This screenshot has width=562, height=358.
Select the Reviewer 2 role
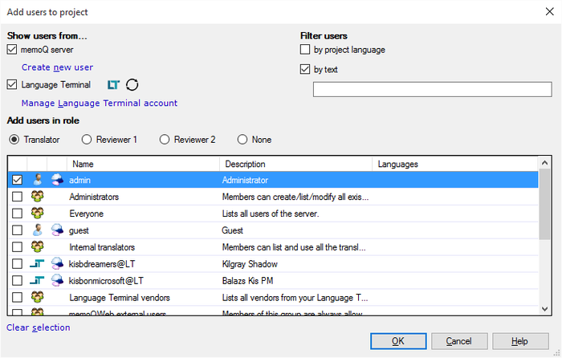click(x=165, y=140)
